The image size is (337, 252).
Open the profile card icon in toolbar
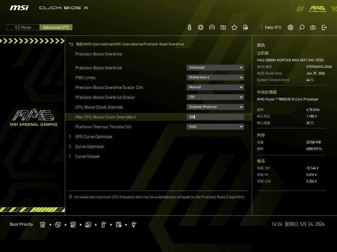pyautogui.click(x=223, y=28)
